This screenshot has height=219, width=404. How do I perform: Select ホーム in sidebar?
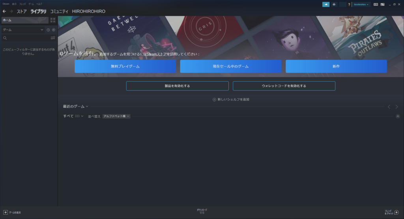[25, 20]
